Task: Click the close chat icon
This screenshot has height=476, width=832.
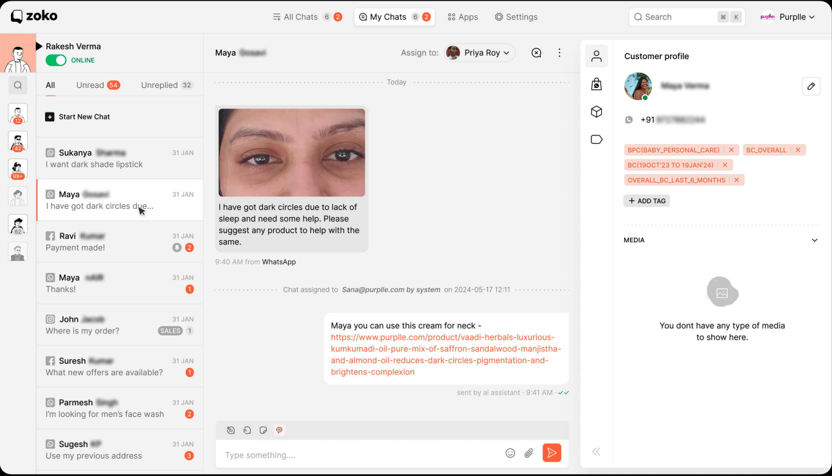Action: point(536,53)
